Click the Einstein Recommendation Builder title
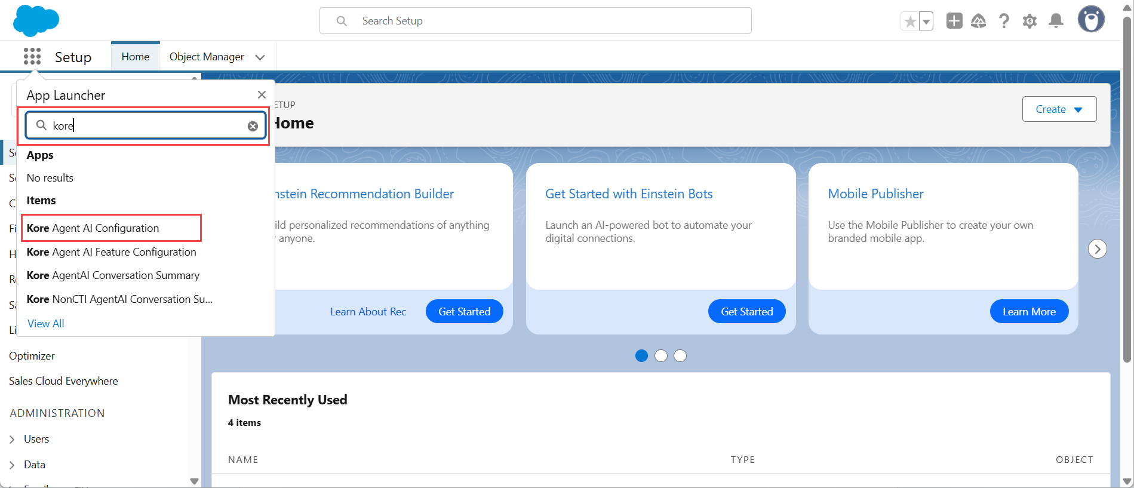The height and width of the screenshot is (488, 1134). pyautogui.click(x=364, y=194)
